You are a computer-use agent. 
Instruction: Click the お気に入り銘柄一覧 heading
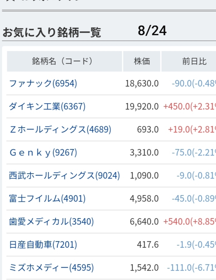pos(52,32)
